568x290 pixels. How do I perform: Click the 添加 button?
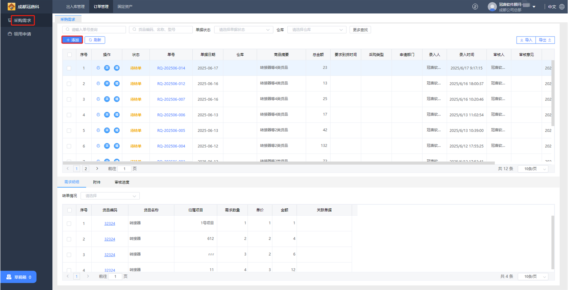pyautogui.click(x=72, y=40)
